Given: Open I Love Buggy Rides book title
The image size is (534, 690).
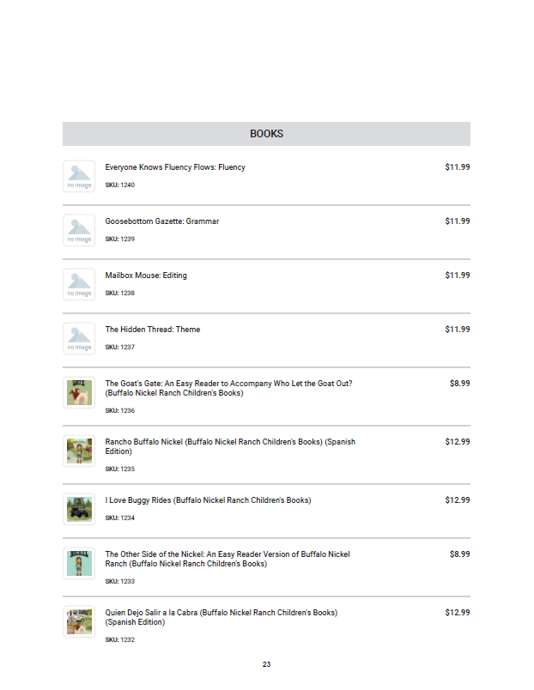Looking at the screenshot, I should click(x=208, y=500).
